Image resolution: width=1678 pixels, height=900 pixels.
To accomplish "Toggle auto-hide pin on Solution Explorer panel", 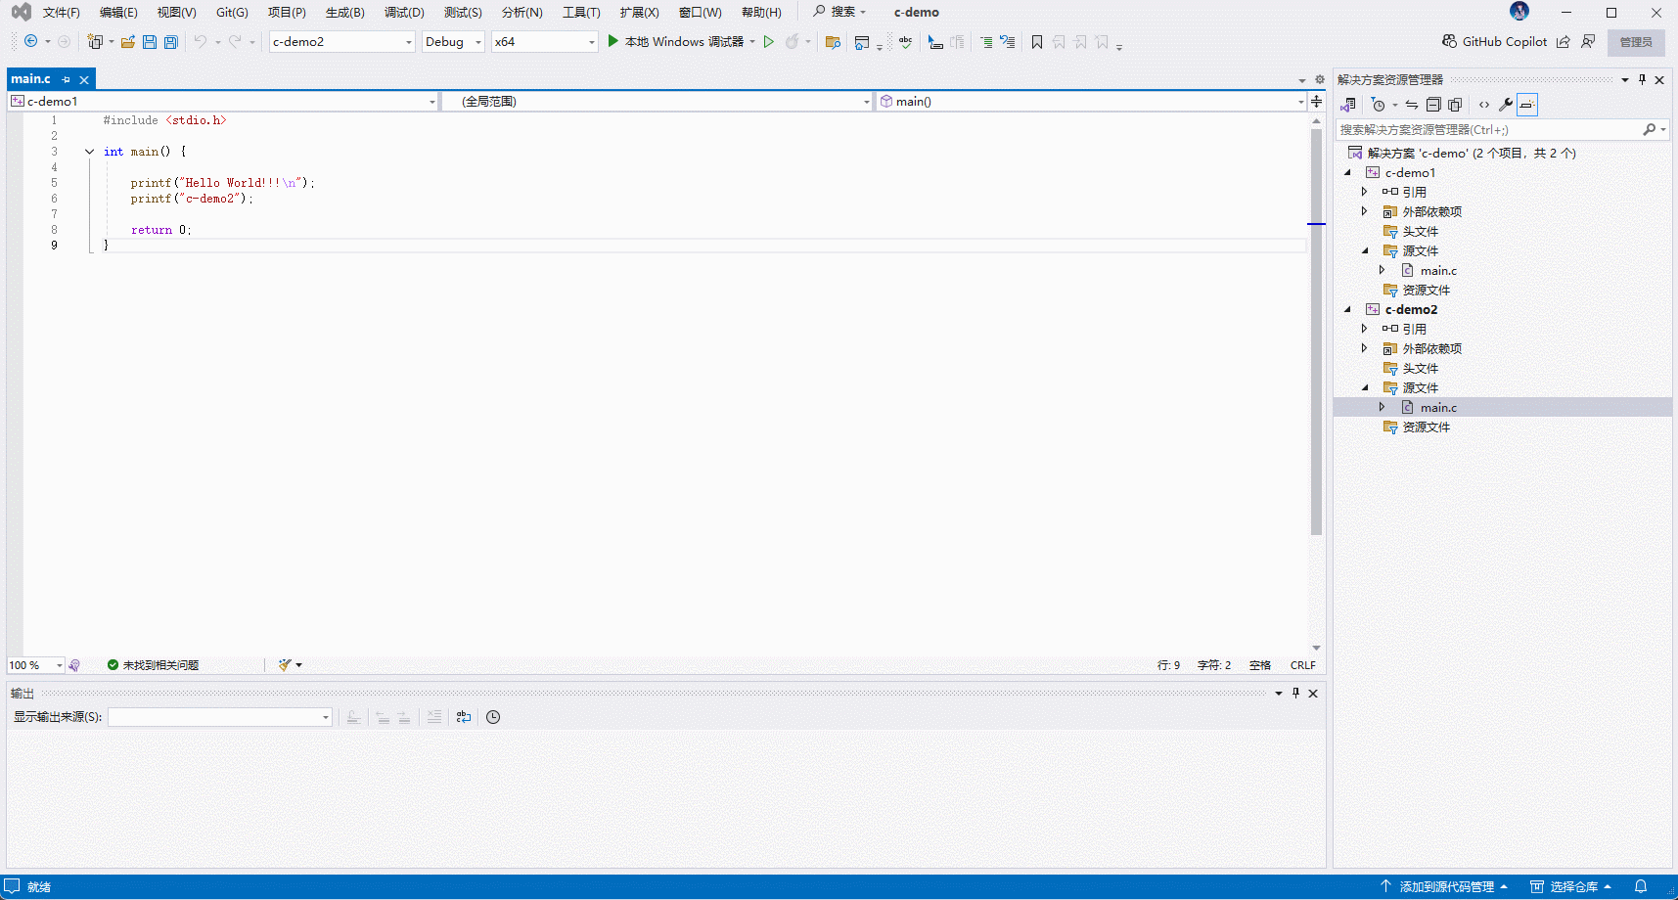I will 1642,80.
